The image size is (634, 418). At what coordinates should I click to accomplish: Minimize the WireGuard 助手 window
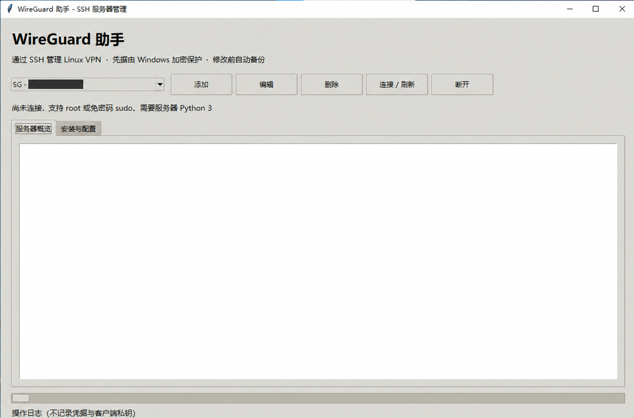pos(569,9)
